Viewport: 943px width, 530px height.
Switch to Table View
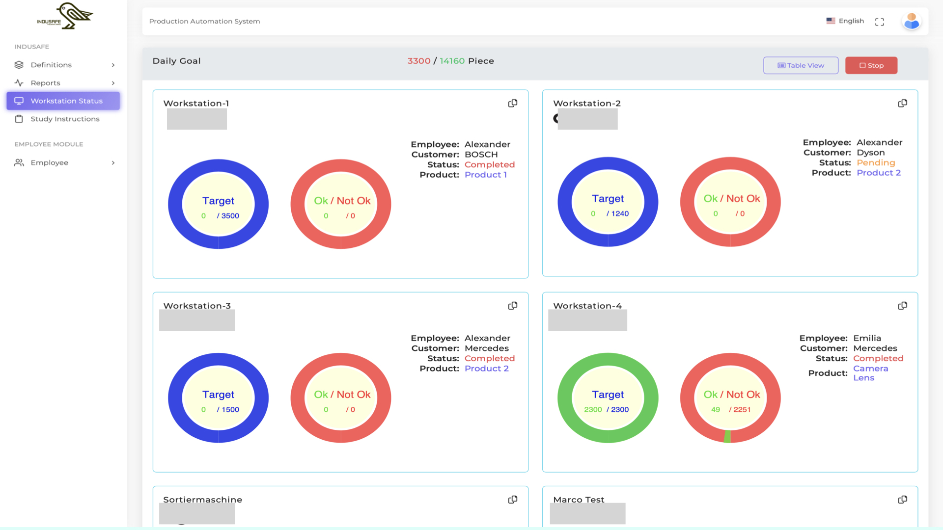(801, 65)
